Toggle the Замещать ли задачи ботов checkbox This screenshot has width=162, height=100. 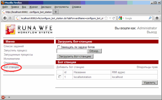click(58, 47)
